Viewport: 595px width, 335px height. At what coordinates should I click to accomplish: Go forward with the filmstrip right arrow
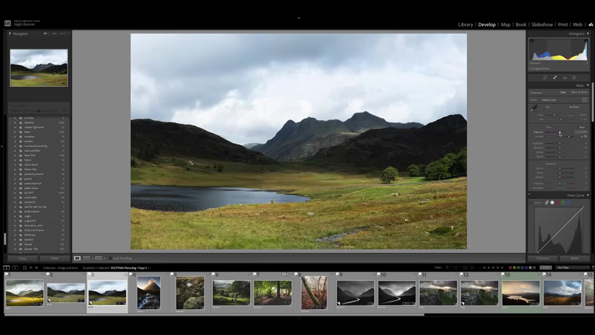tap(37, 268)
